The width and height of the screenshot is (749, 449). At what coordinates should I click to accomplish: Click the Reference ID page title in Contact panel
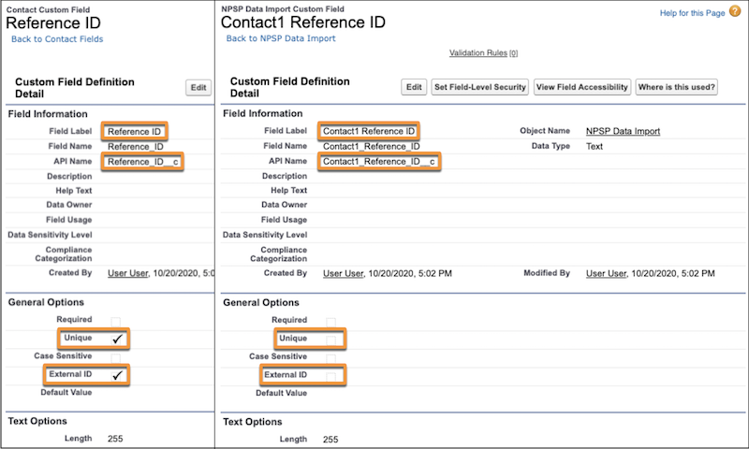pyautogui.click(x=53, y=22)
